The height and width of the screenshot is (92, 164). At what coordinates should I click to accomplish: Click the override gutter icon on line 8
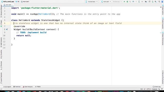7,29
